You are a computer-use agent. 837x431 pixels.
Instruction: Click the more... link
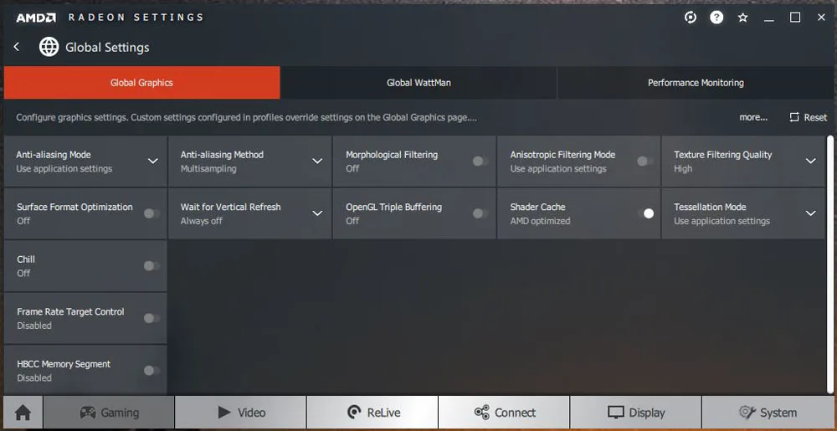(x=753, y=117)
